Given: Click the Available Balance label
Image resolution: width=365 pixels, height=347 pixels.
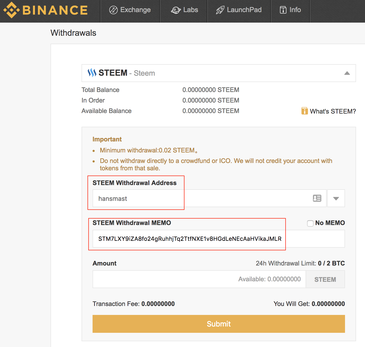Looking at the screenshot, I should click(x=107, y=111).
